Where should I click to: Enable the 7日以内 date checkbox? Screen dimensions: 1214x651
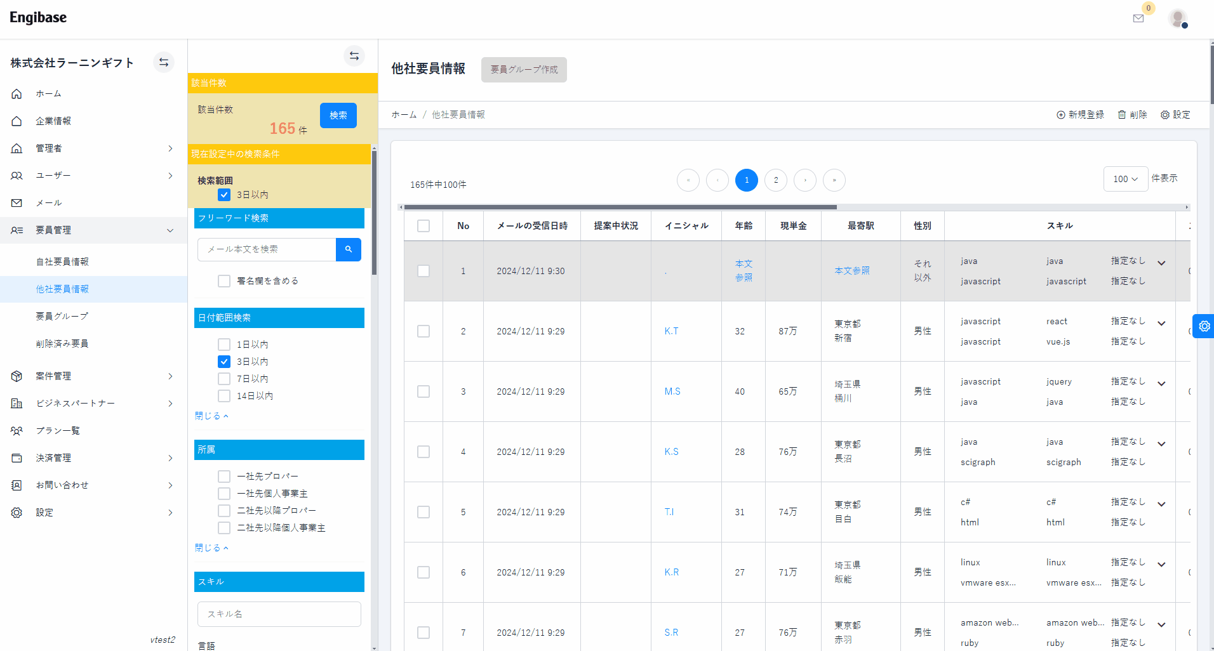tap(224, 379)
